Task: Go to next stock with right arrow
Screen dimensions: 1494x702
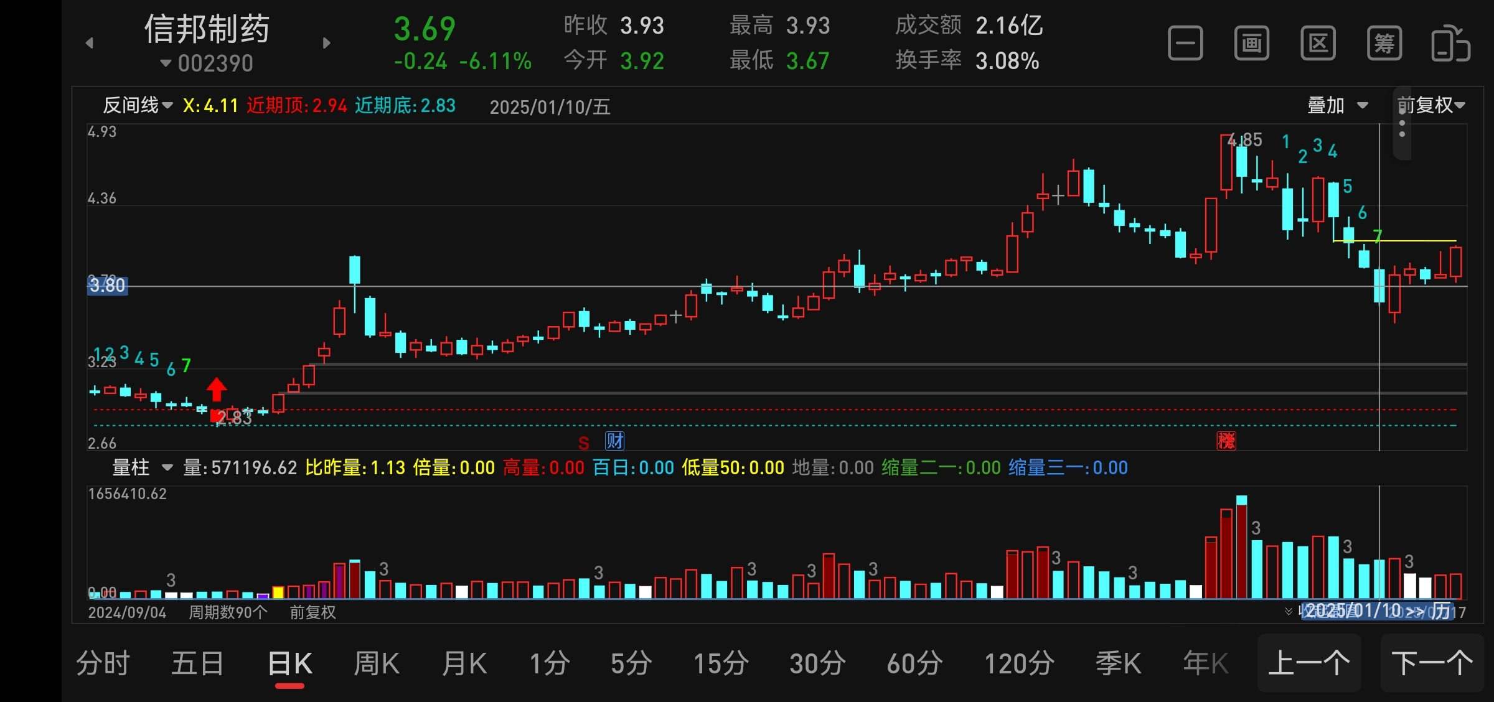Action: coord(327,43)
